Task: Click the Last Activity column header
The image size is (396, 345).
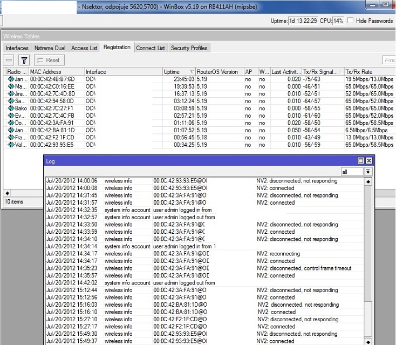Action: (x=286, y=72)
